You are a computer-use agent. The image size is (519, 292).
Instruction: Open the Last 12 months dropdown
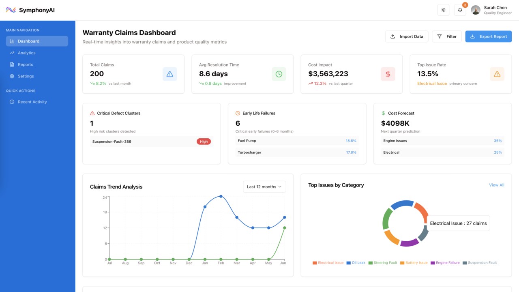click(x=264, y=187)
